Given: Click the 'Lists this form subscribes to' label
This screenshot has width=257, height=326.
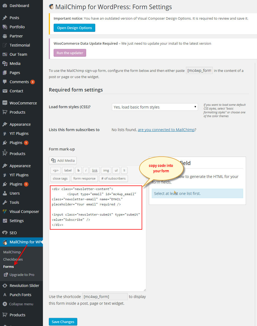Looking at the screenshot, I should (x=74, y=130).
